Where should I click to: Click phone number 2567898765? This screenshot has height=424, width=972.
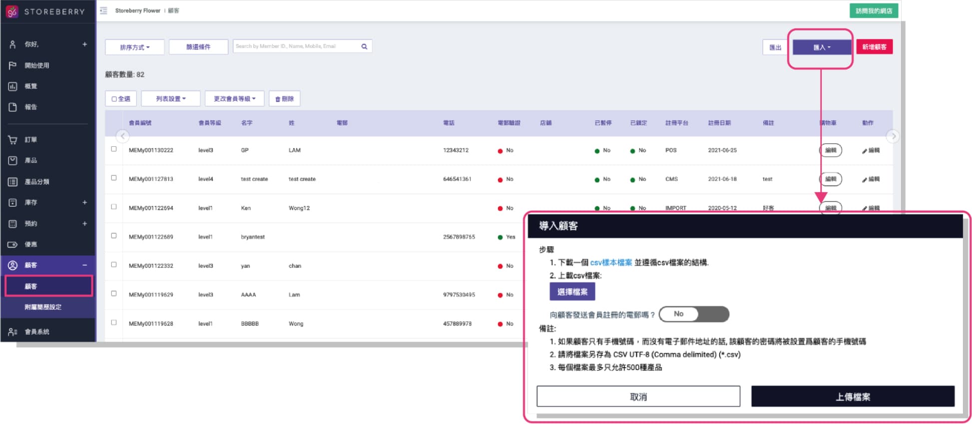459,237
